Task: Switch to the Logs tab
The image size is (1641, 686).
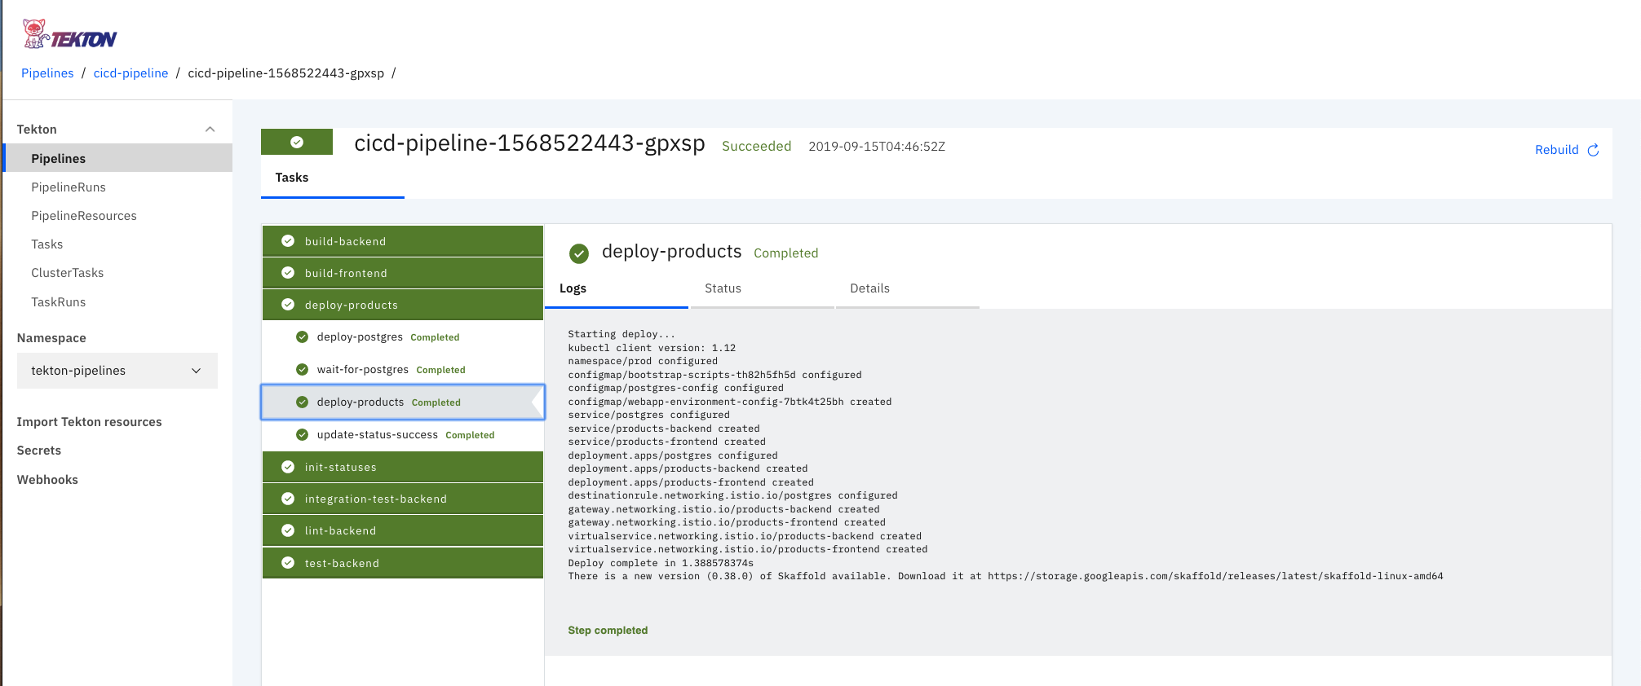Action: point(617,289)
